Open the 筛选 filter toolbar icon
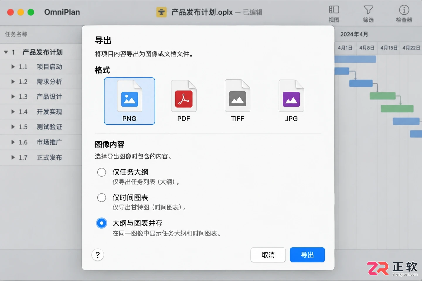 coord(368,14)
